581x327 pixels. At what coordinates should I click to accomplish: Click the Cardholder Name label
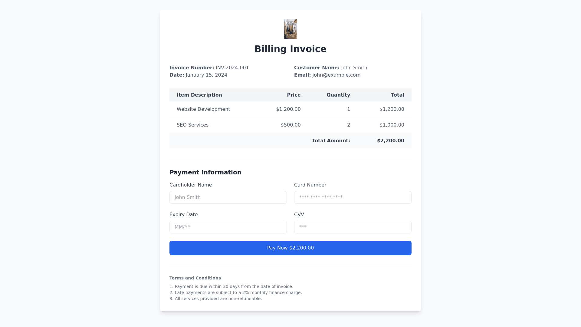pos(191,185)
